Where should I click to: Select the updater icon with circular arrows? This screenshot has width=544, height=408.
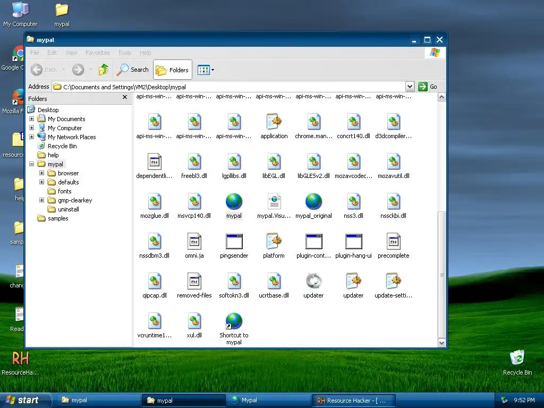click(313, 282)
